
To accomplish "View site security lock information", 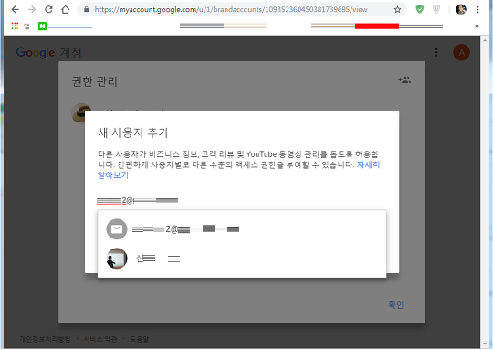I will click(x=87, y=10).
